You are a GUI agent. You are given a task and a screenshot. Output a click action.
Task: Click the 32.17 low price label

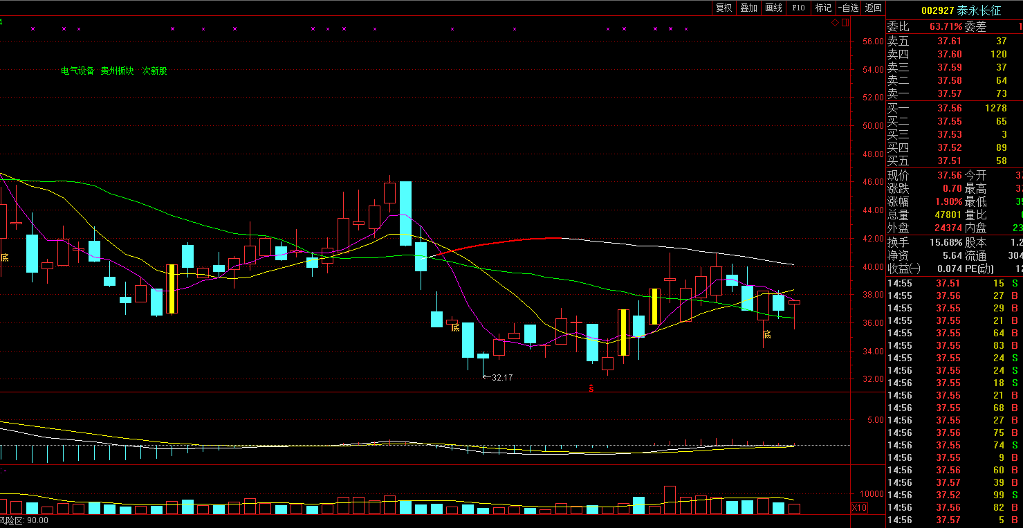(x=502, y=377)
